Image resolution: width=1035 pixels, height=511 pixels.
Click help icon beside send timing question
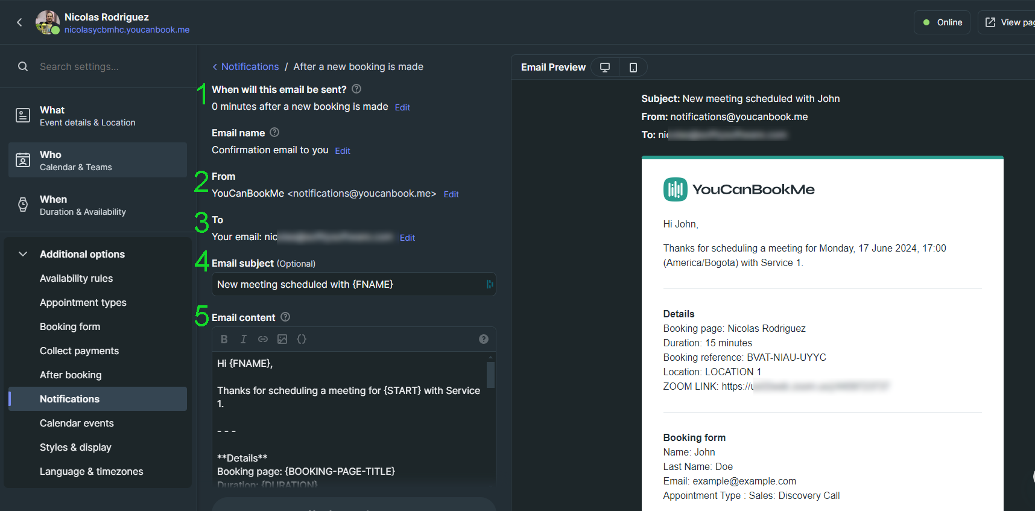pyautogui.click(x=356, y=89)
